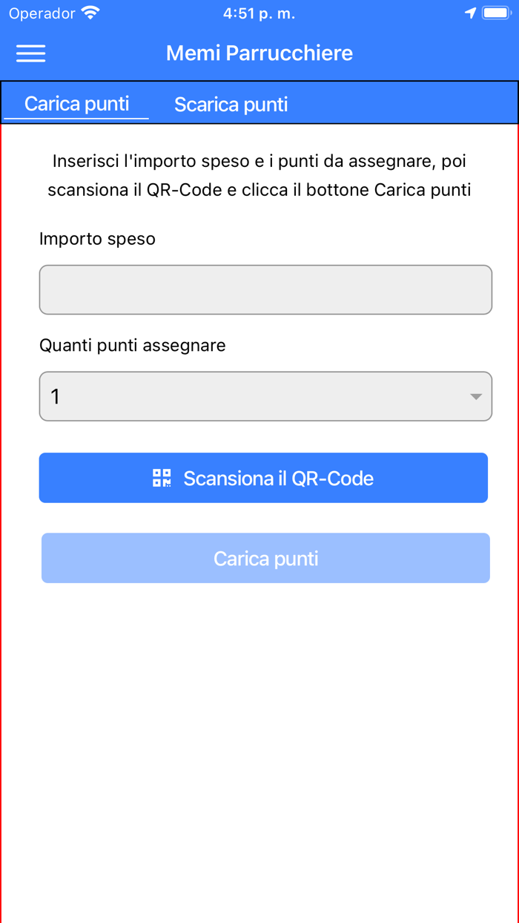Image resolution: width=519 pixels, height=923 pixels.
Task: Click the Quanti punti assegnare label
Action: (132, 345)
